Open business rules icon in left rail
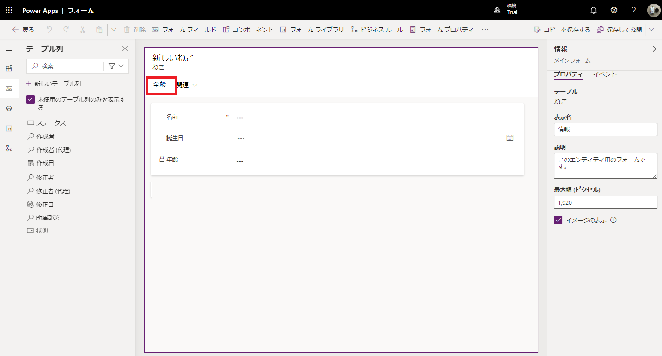This screenshot has height=356, width=662. (x=9, y=148)
